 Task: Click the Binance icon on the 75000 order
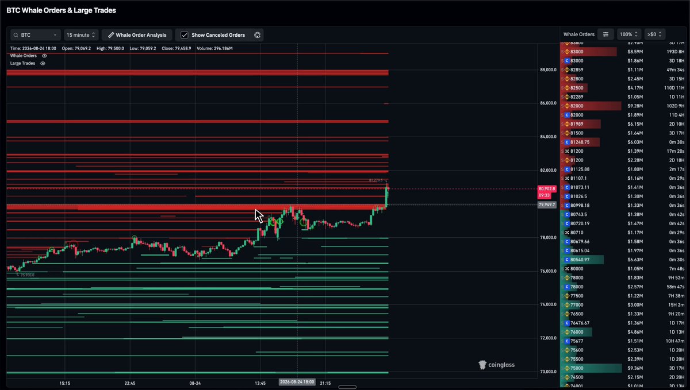pyautogui.click(x=568, y=368)
